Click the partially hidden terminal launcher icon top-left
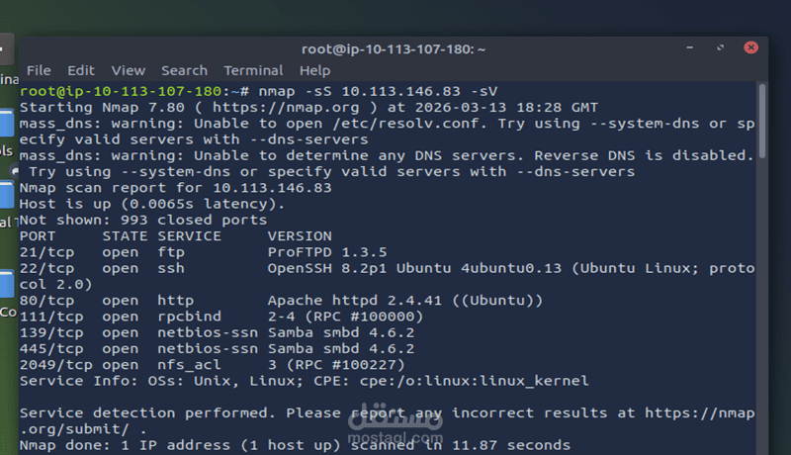Viewport: 791px width, 455px height. click(7, 48)
